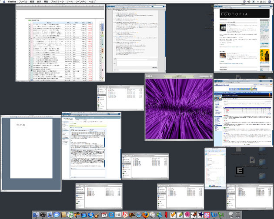274x219 pixels.
Task: Click the Dashboard icon in the Dock
Action: point(43,214)
